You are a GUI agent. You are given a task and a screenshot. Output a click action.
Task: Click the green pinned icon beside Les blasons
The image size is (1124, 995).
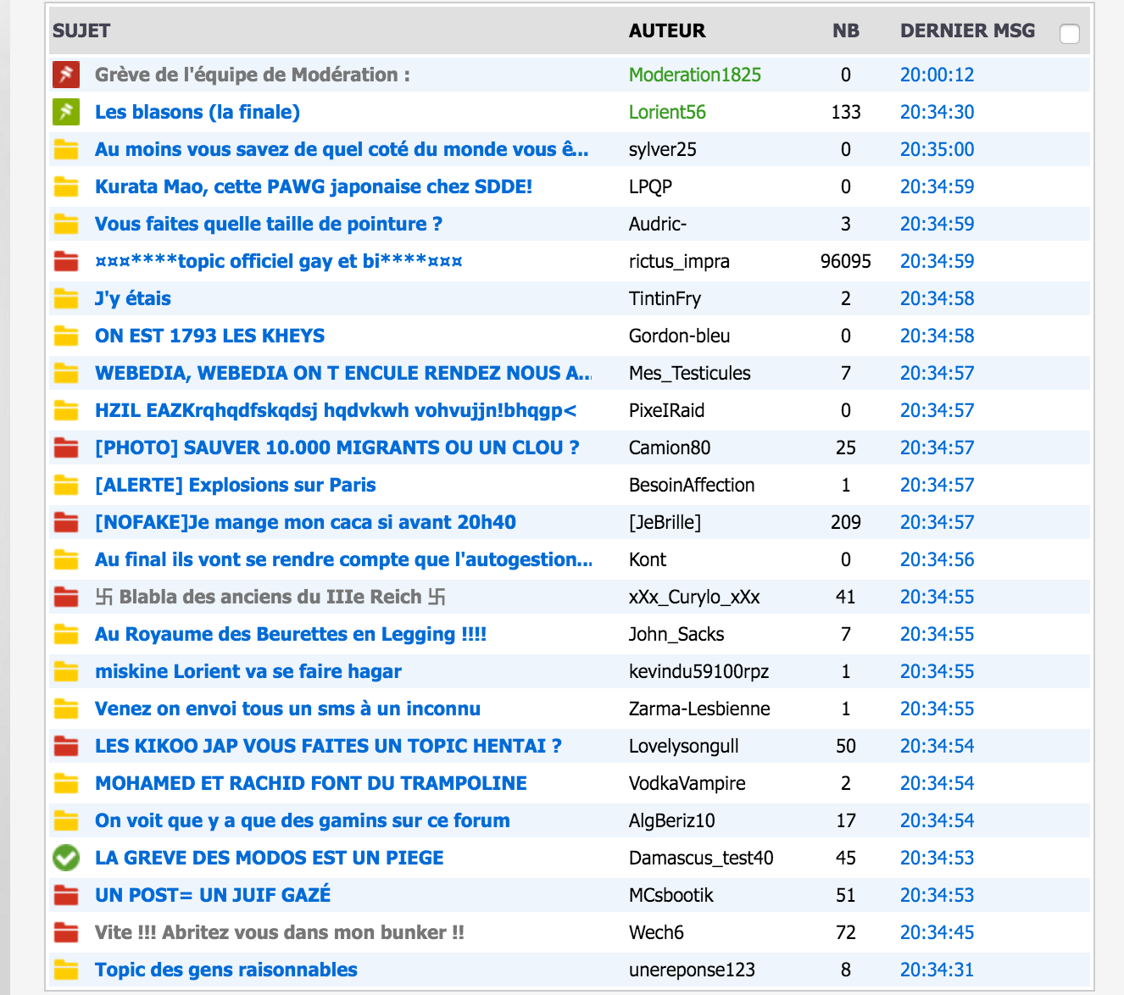66,112
